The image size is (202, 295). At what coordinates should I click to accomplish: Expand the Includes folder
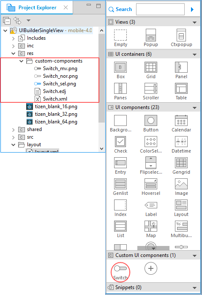pos(13,38)
